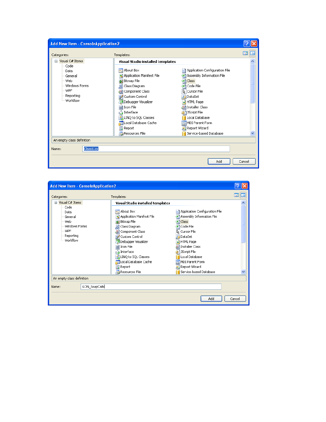Choose Cursor File icon in top dialog
The width and height of the screenshot is (326, 422).
[184, 92]
